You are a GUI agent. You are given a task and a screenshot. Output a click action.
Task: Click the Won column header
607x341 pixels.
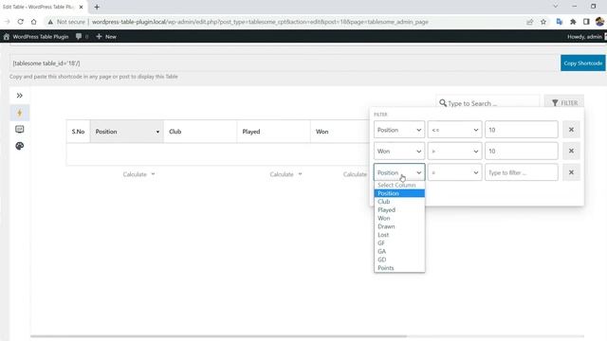[340, 132]
